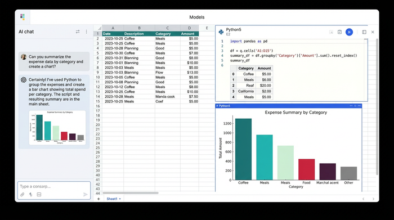Click '$20.00' in the output table
Screen dimensions: 394x220
click(265, 86)
